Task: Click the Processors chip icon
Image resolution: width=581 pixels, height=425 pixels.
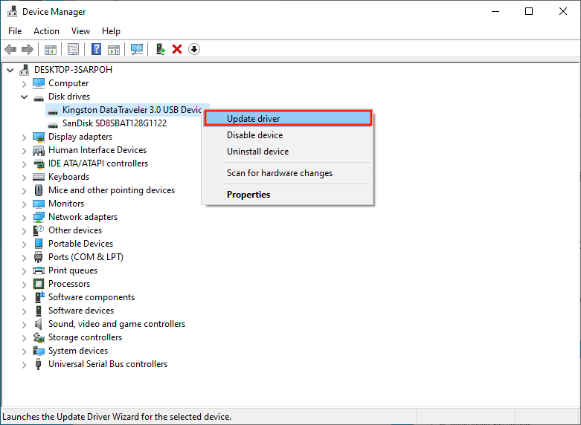Action: [x=39, y=284]
